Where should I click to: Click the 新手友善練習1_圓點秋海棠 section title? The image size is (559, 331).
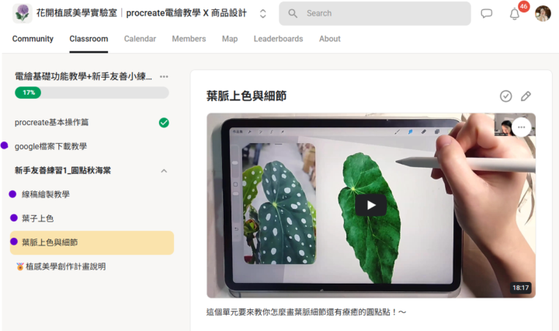(63, 170)
